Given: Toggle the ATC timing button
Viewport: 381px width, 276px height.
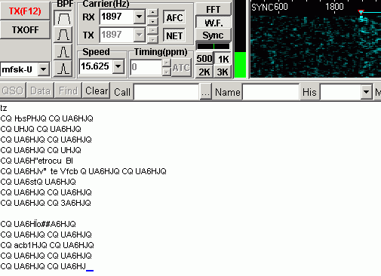Looking at the screenshot, I should [x=181, y=67].
